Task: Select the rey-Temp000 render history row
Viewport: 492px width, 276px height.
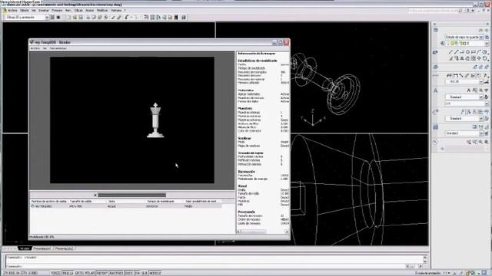Action: pyautogui.click(x=126, y=206)
